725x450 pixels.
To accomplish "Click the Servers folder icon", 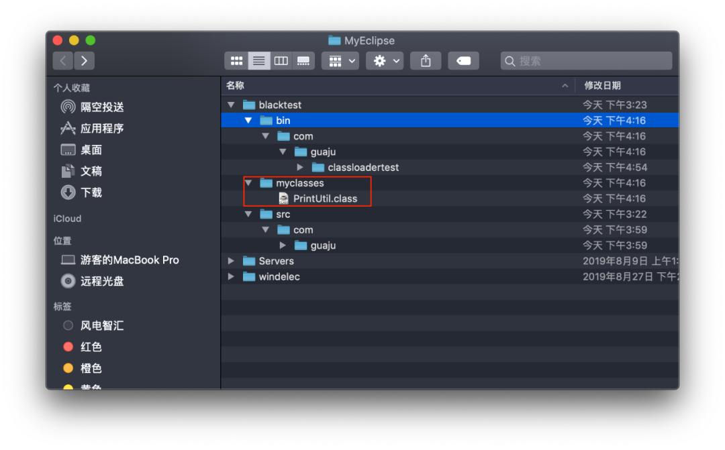I will (x=249, y=261).
